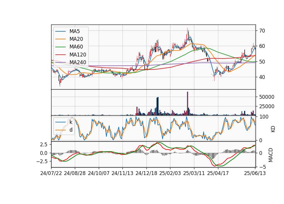Viewport: 284px width, 204px height.
Task: Click the 25/04/17 date label
Action: pyautogui.click(x=218, y=173)
